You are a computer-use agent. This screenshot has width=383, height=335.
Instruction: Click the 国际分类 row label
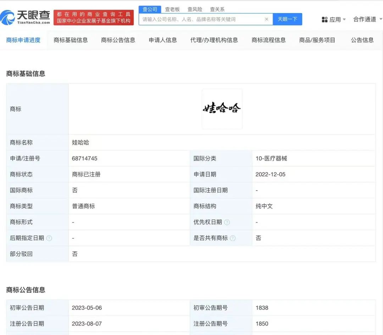pos(205,158)
